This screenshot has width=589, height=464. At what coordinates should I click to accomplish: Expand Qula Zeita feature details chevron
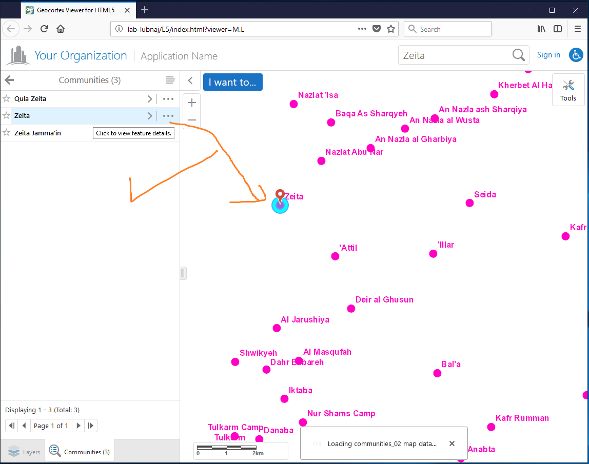tap(150, 99)
